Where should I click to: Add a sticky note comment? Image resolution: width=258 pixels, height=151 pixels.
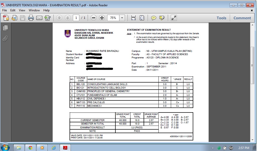click(x=153, y=18)
